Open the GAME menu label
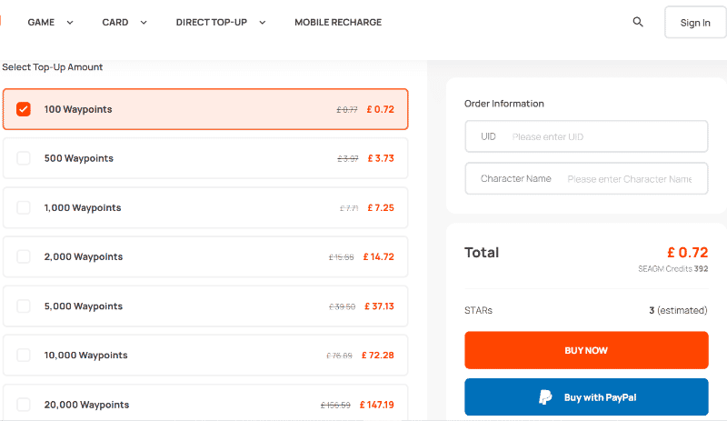The width and height of the screenshot is (727, 421). click(x=41, y=23)
